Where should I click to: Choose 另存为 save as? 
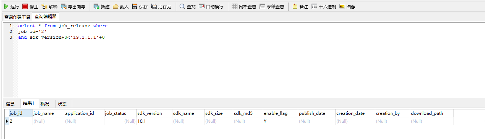pos(161,6)
